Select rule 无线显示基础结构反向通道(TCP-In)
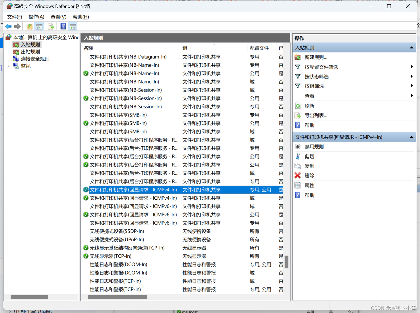Screen dimensions: 420x313 [x=183, y=248]
